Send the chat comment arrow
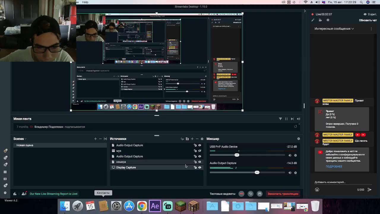 tap(369, 190)
